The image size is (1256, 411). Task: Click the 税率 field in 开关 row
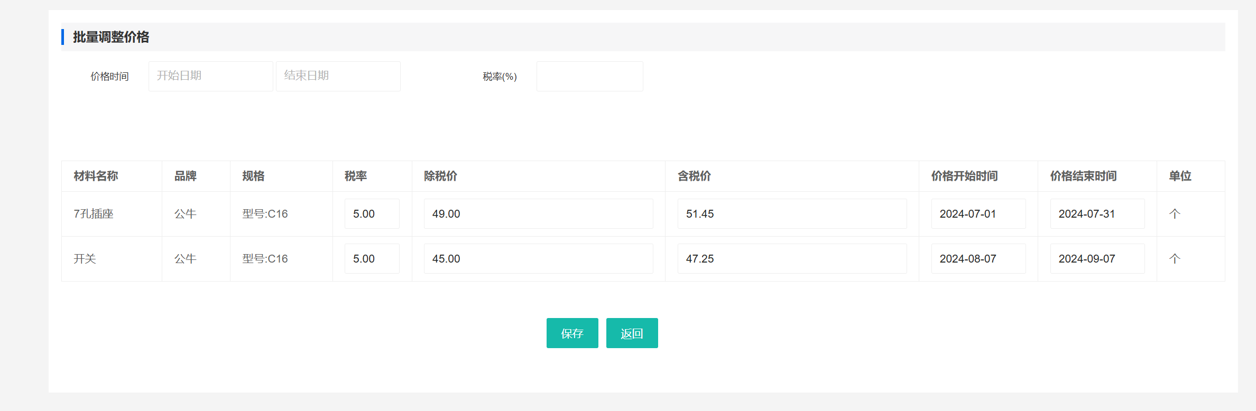tap(372, 259)
